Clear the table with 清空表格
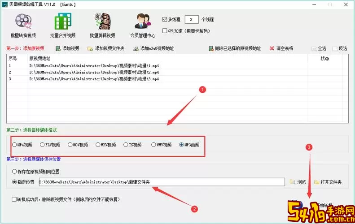The image size is (355, 224). pos(281,48)
